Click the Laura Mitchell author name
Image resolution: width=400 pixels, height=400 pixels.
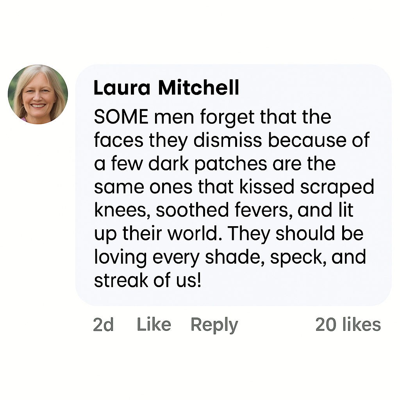point(166,88)
